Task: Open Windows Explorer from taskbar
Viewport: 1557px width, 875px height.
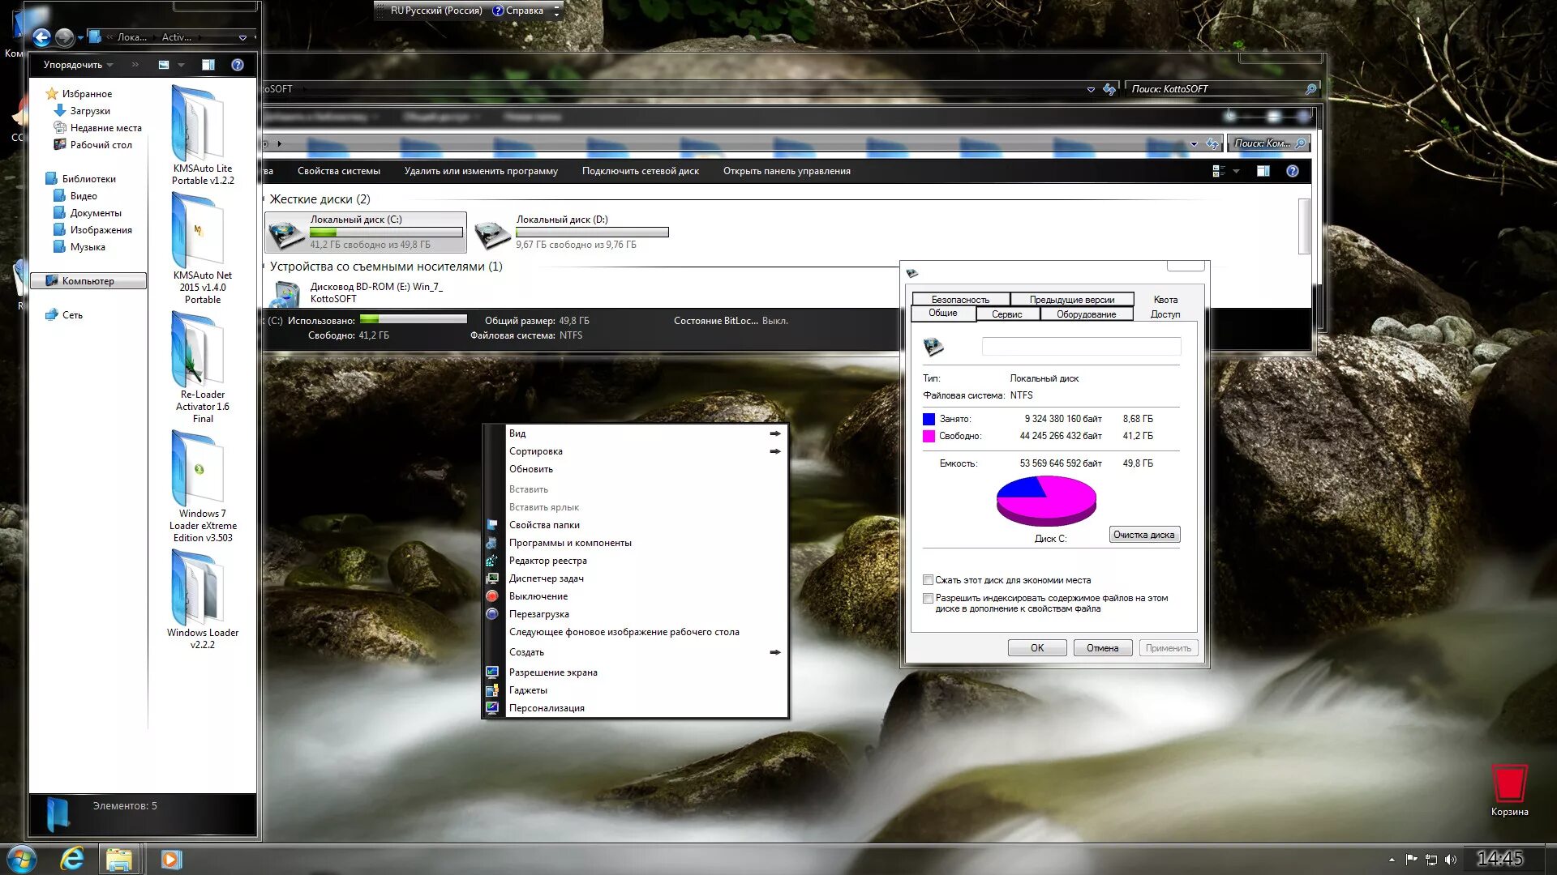Action: pos(119,859)
